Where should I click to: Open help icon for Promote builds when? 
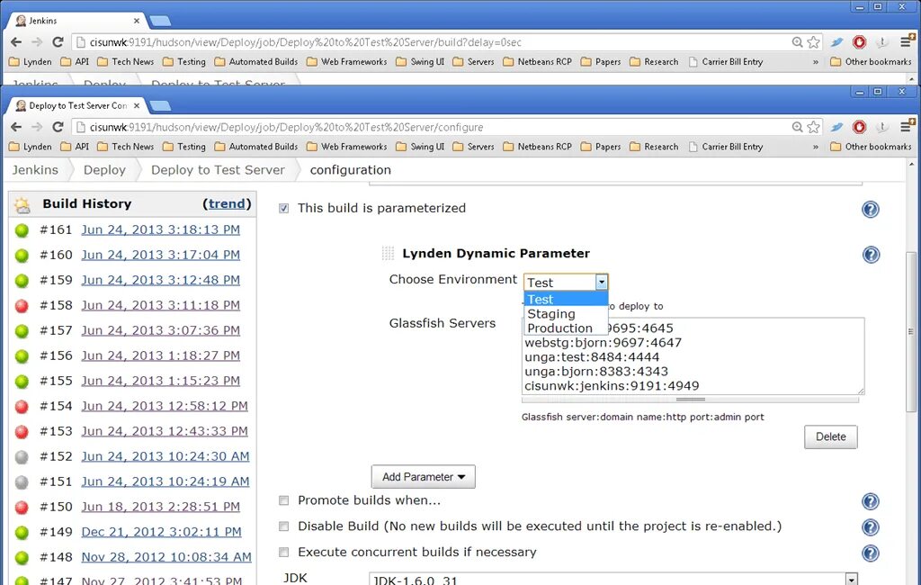pos(871,501)
